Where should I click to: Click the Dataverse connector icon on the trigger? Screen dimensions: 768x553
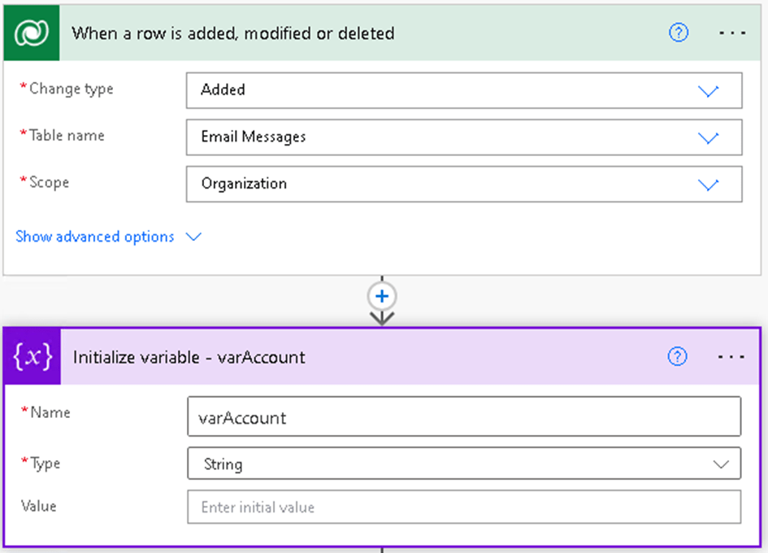[x=32, y=33]
